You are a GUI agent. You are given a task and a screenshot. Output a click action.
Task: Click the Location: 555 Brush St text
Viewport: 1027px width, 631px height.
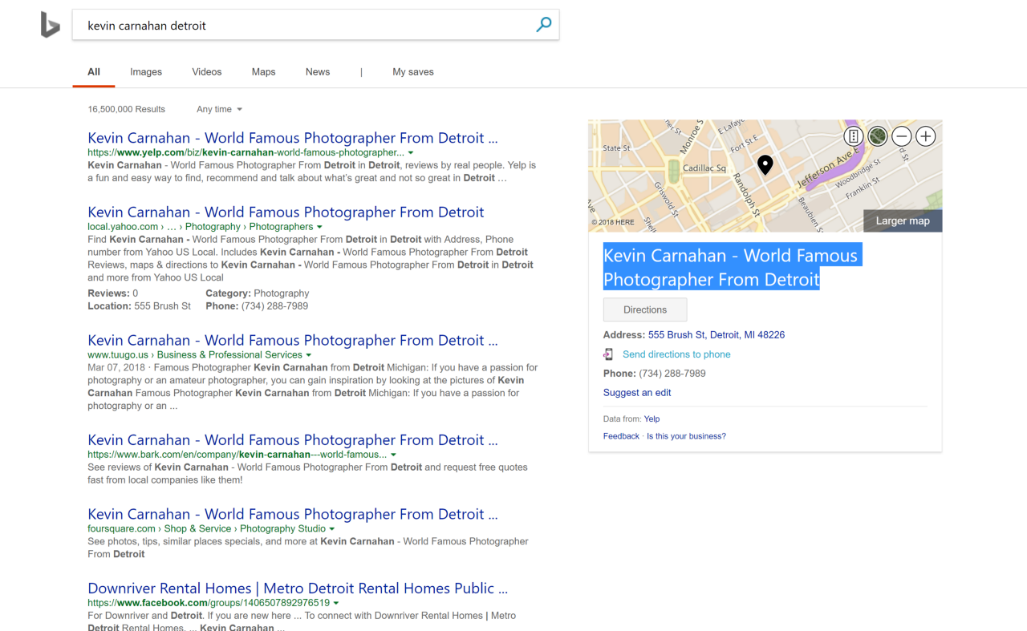point(139,306)
